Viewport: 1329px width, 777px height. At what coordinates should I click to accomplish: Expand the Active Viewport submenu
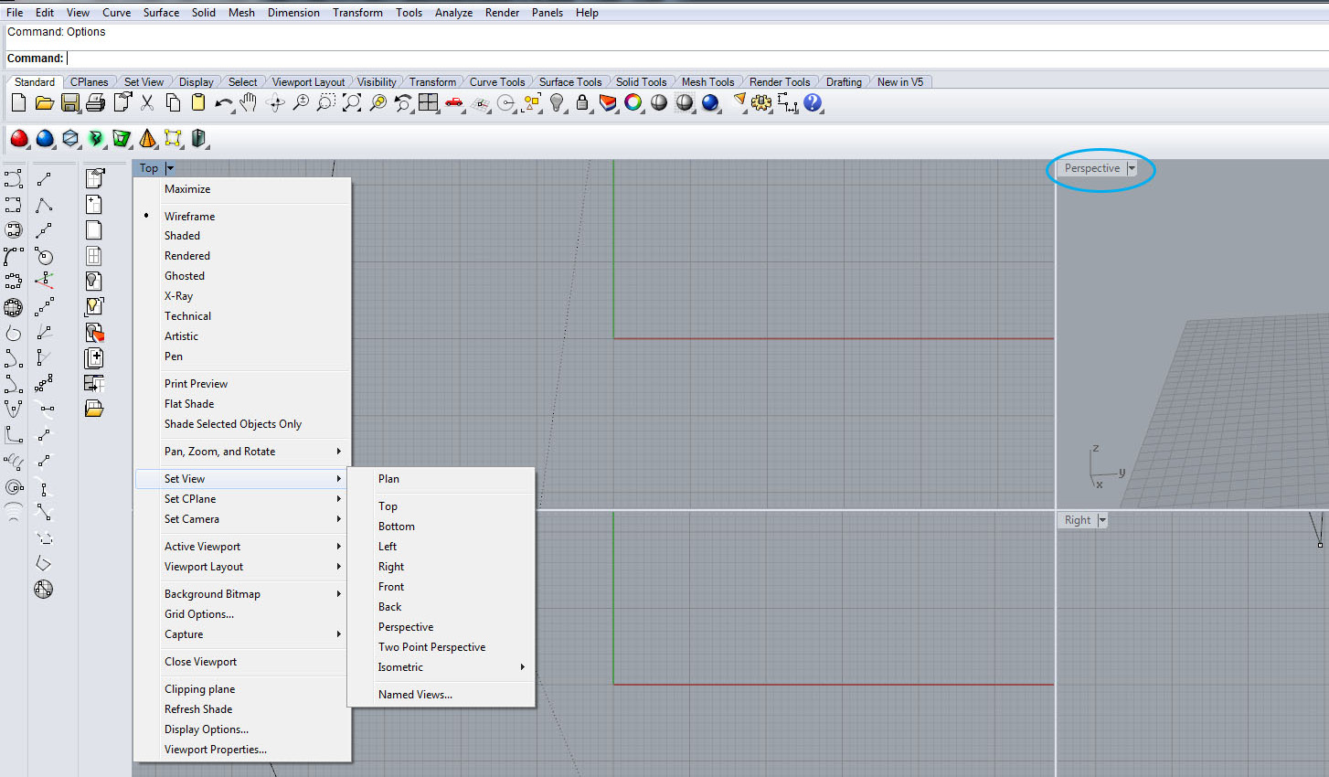[x=242, y=547]
